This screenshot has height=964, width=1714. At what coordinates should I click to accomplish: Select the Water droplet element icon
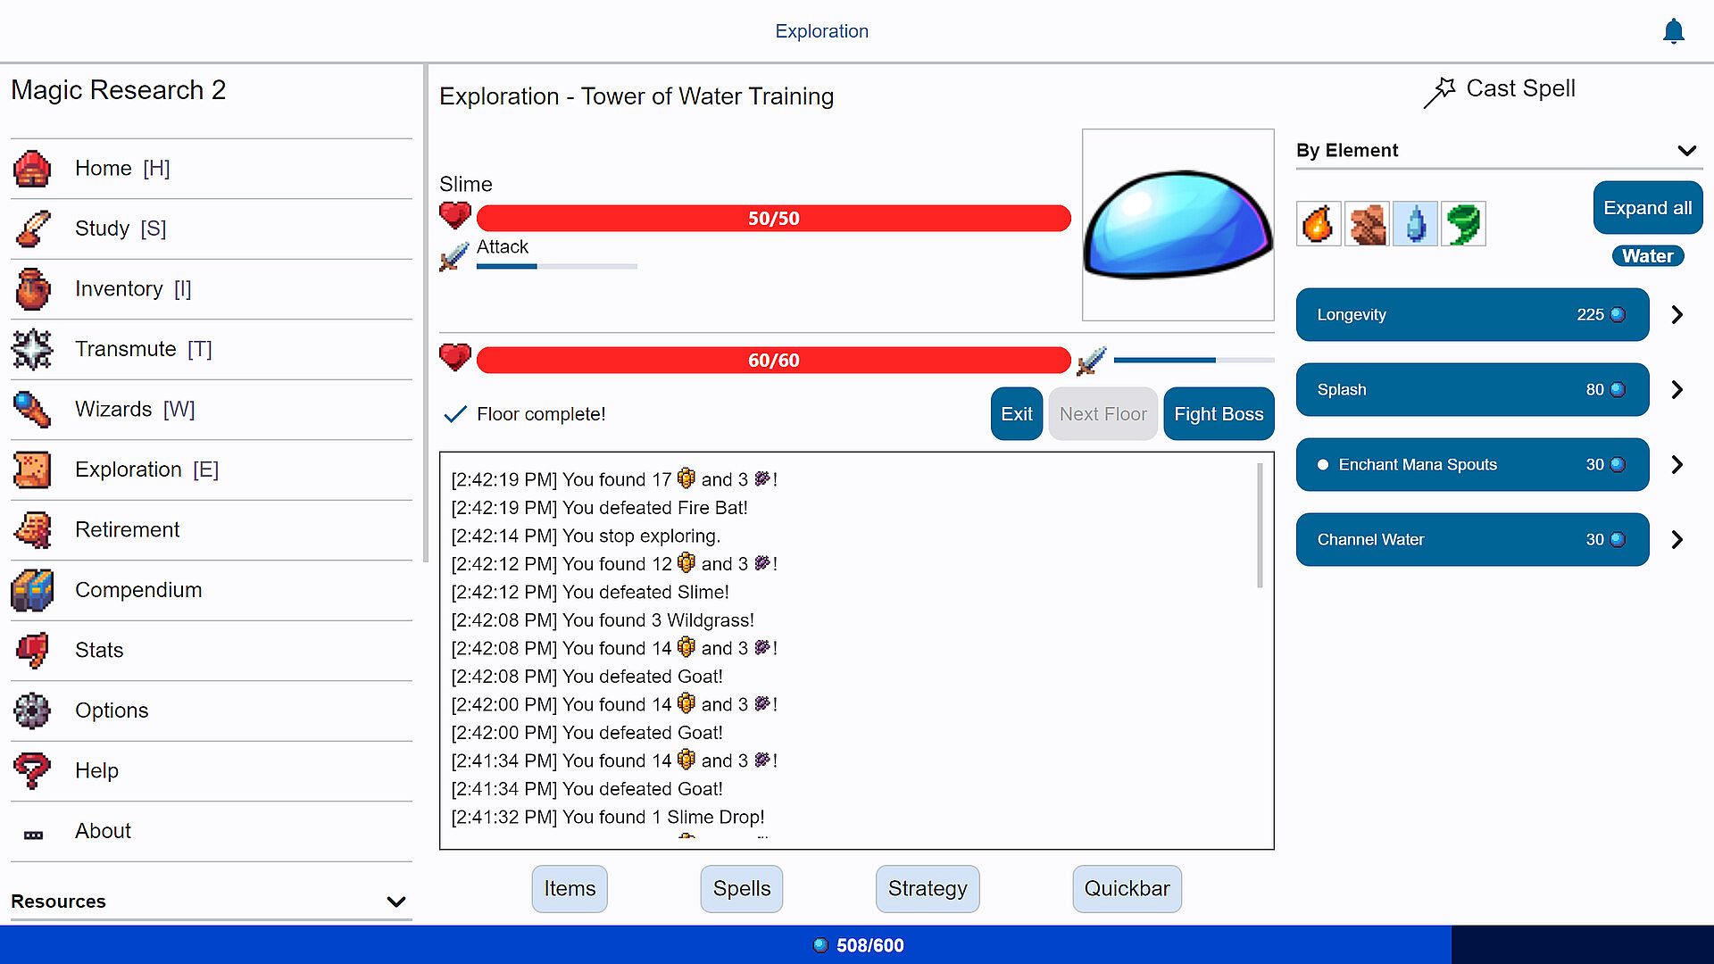pos(1415,223)
